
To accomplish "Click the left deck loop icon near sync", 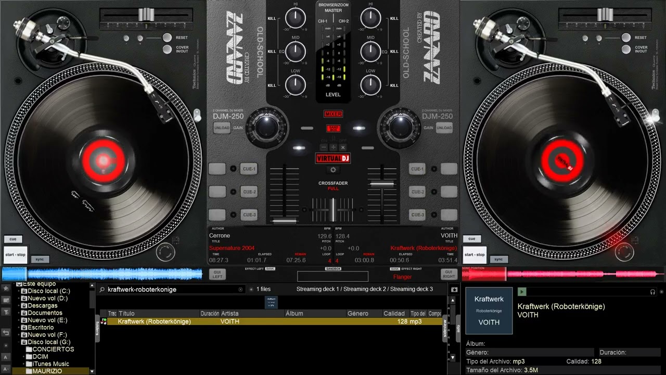I will tap(165, 253).
